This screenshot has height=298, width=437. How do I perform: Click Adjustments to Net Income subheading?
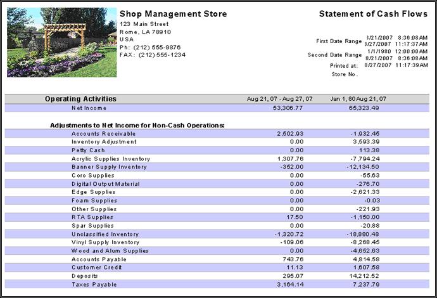point(137,126)
